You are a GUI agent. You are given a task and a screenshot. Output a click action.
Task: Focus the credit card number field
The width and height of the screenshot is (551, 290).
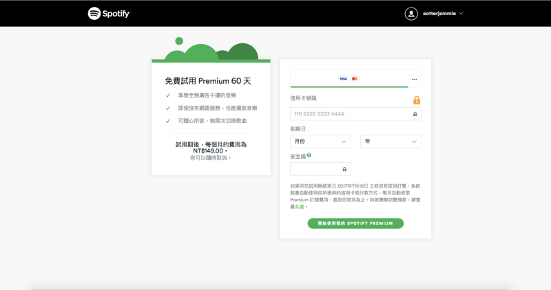(355, 114)
